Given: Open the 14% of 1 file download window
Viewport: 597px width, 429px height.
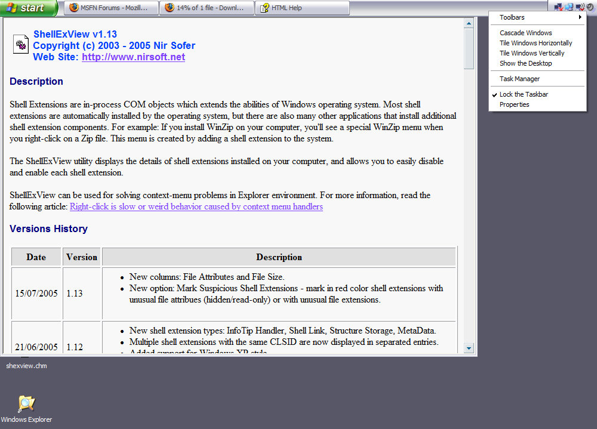Looking at the screenshot, I should coord(207,8).
